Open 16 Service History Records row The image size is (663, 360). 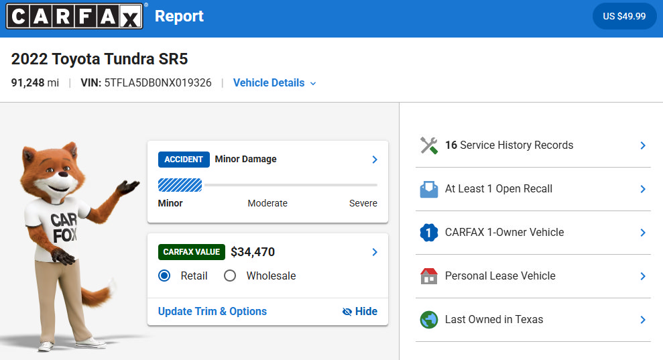[x=533, y=145]
